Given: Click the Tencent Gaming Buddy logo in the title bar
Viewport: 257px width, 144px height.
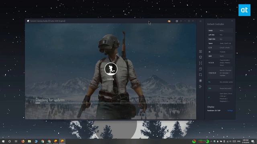Looking at the screenshot, I should (28, 21).
